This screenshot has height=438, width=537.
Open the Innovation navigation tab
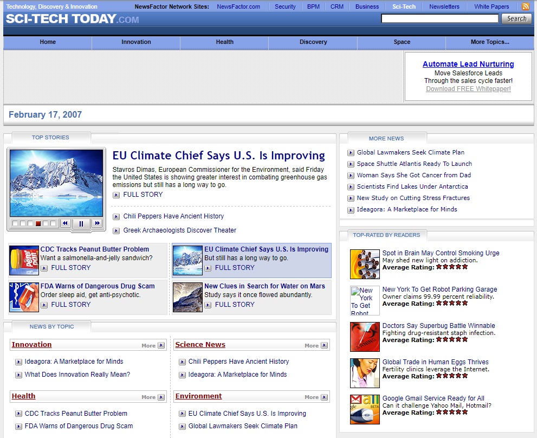coord(136,42)
